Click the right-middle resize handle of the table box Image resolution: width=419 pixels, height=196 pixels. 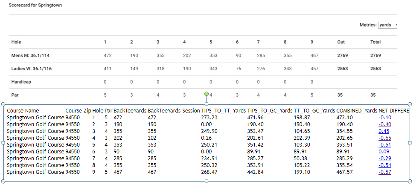point(410,143)
